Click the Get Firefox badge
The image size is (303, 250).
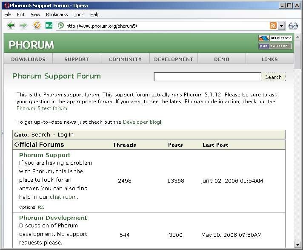point(275,38)
